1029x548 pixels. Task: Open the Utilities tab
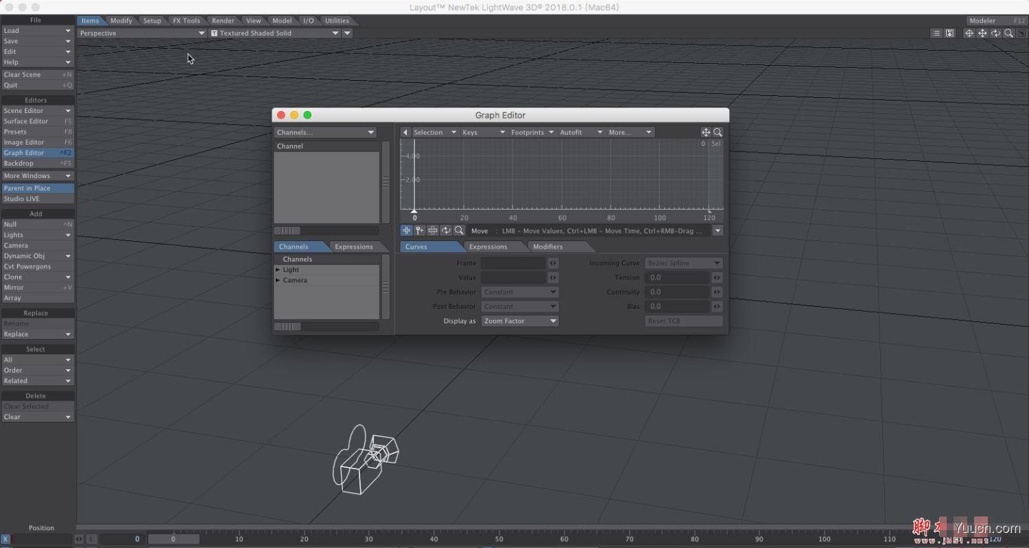tap(337, 21)
